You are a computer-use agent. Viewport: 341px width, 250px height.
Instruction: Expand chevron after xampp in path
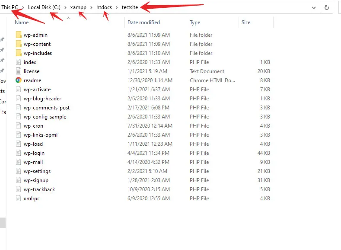coord(91,8)
